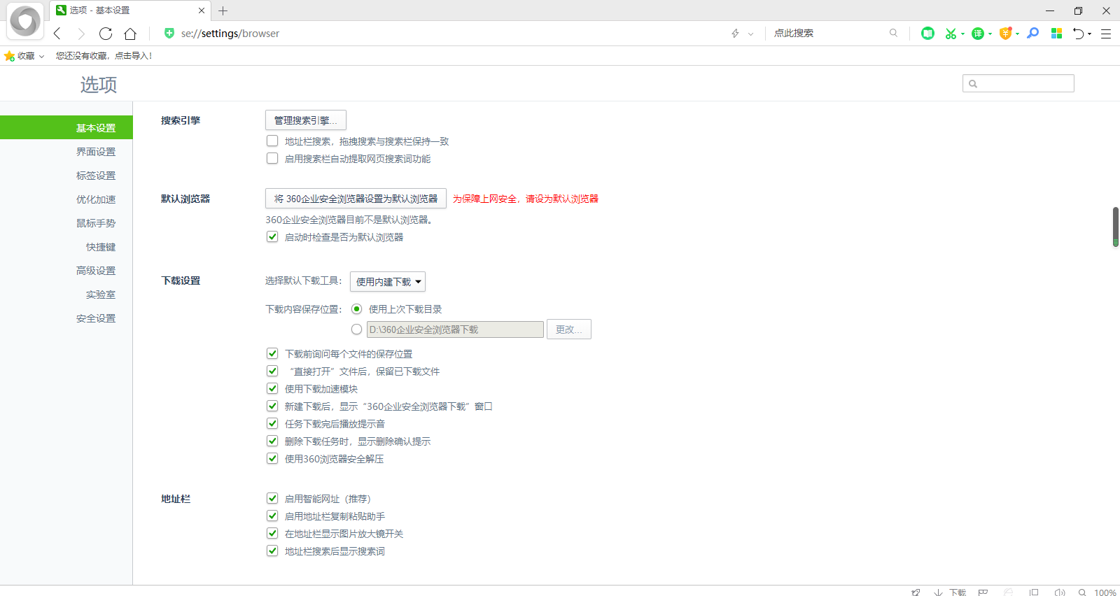
Task: Open 鼠标手势 in the sidebar
Action: pos(96,223)
